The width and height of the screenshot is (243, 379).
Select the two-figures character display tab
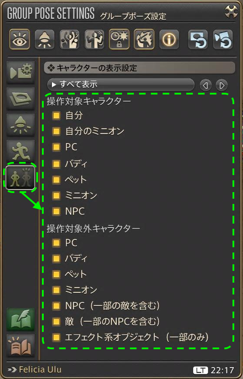[21, 178]
